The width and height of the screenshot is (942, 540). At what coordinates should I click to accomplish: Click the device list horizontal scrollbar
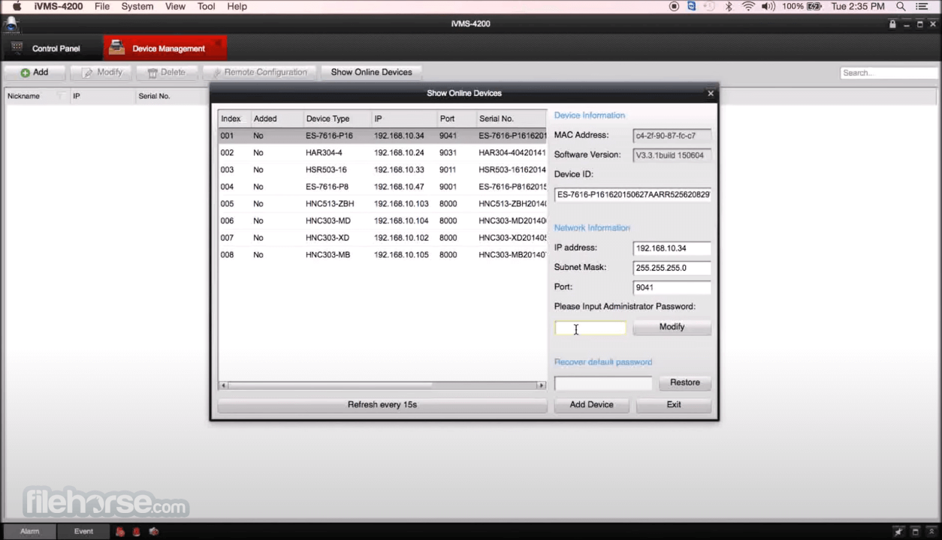coord(331,385)
